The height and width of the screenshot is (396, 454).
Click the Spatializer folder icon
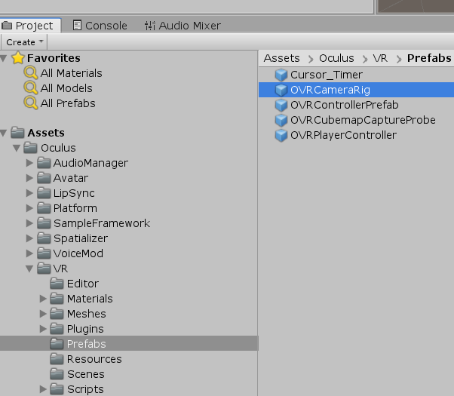tap(44, 238)
